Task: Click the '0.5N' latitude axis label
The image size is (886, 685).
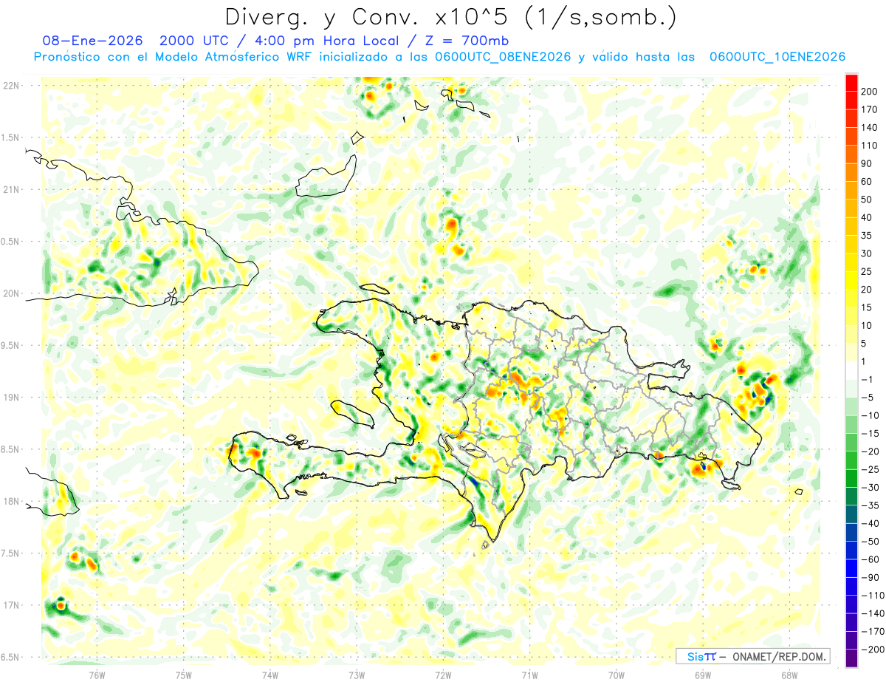Action: tap(10, 242)
